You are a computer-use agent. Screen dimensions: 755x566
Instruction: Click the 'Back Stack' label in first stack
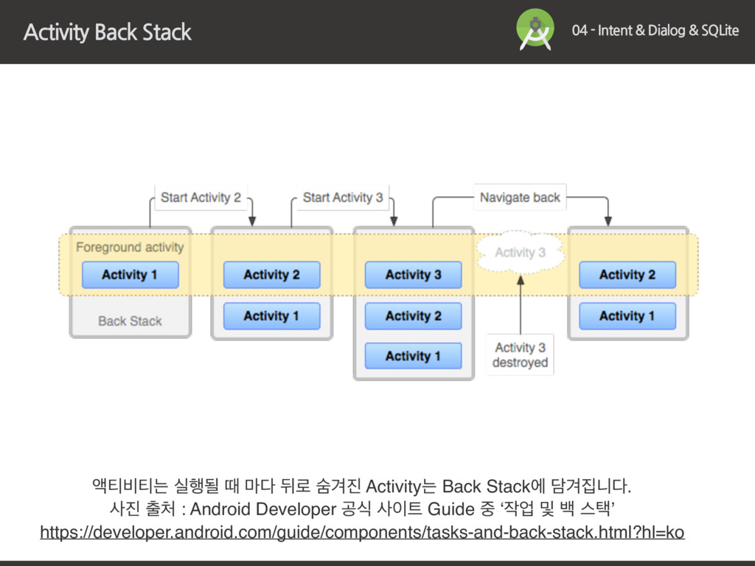[130, 321]
